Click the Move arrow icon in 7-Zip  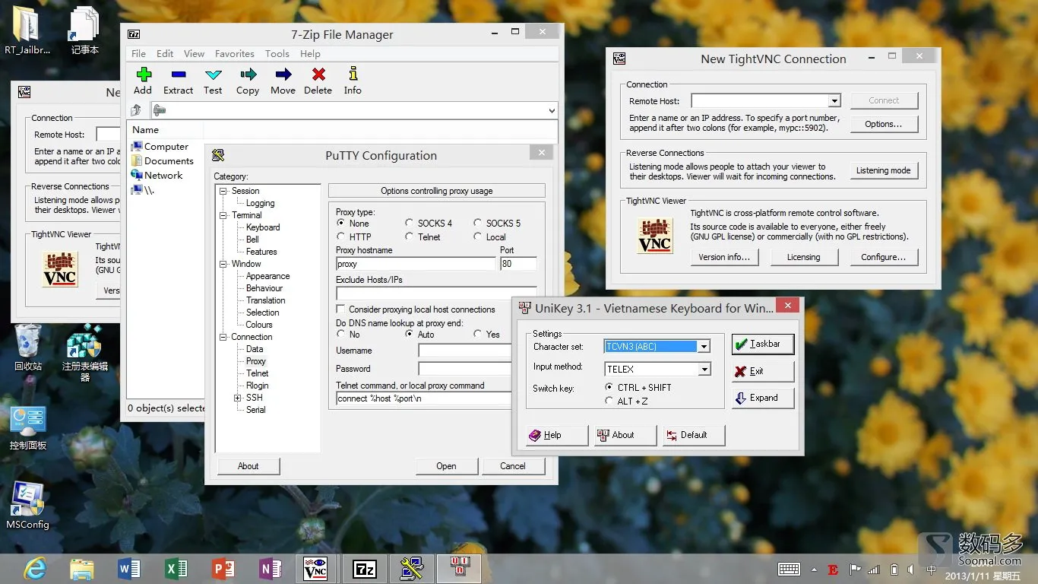[x=283, y=74]
